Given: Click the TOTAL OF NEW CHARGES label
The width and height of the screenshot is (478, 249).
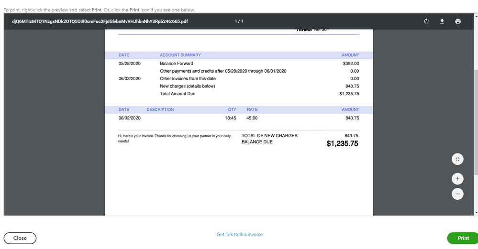Looking at the screenshot, I should point(269,136).
